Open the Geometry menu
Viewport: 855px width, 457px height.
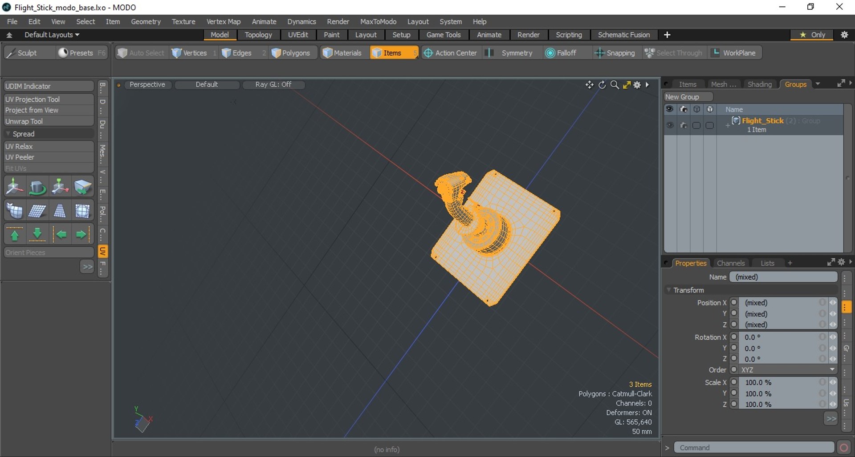click(146, 21)
